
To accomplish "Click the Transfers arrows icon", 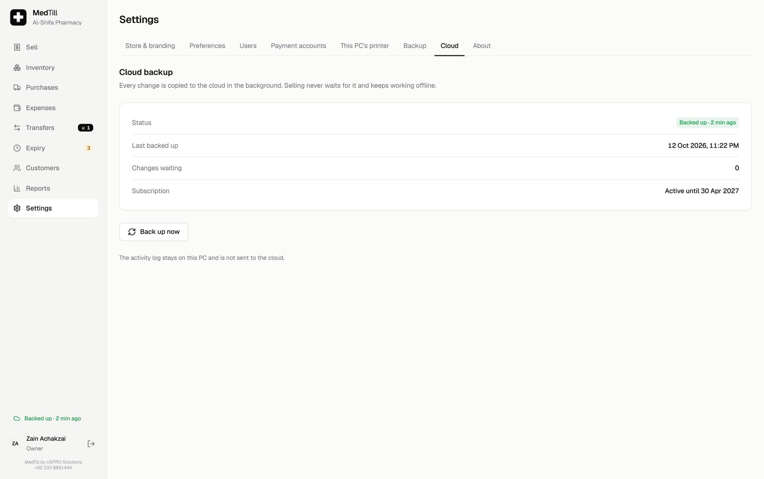I will pos(17,128).
